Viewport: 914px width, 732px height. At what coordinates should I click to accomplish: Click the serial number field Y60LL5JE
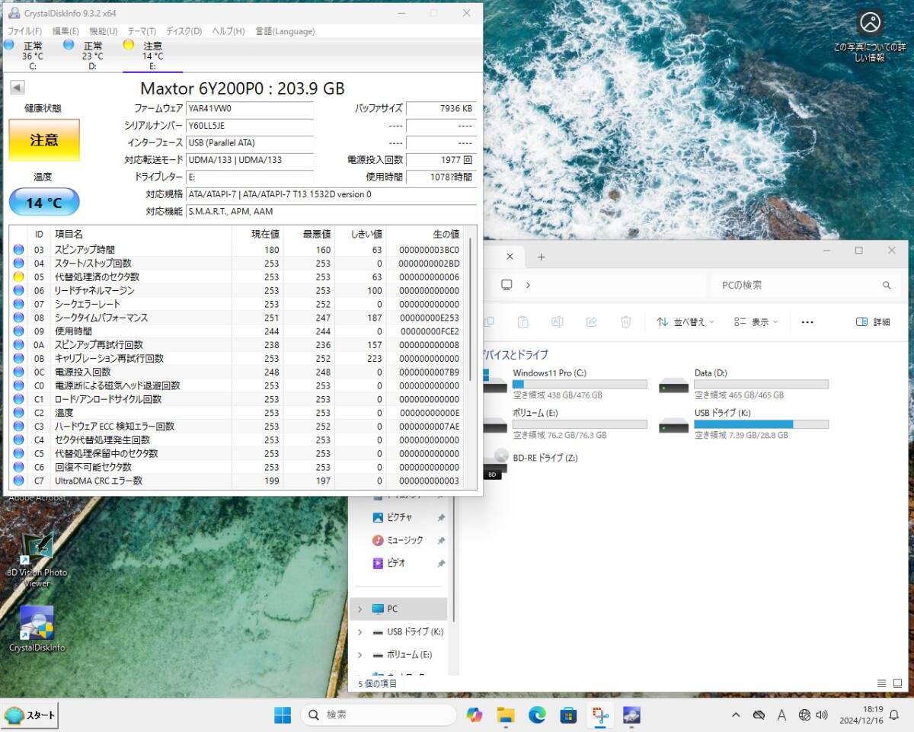pos(249,126)
